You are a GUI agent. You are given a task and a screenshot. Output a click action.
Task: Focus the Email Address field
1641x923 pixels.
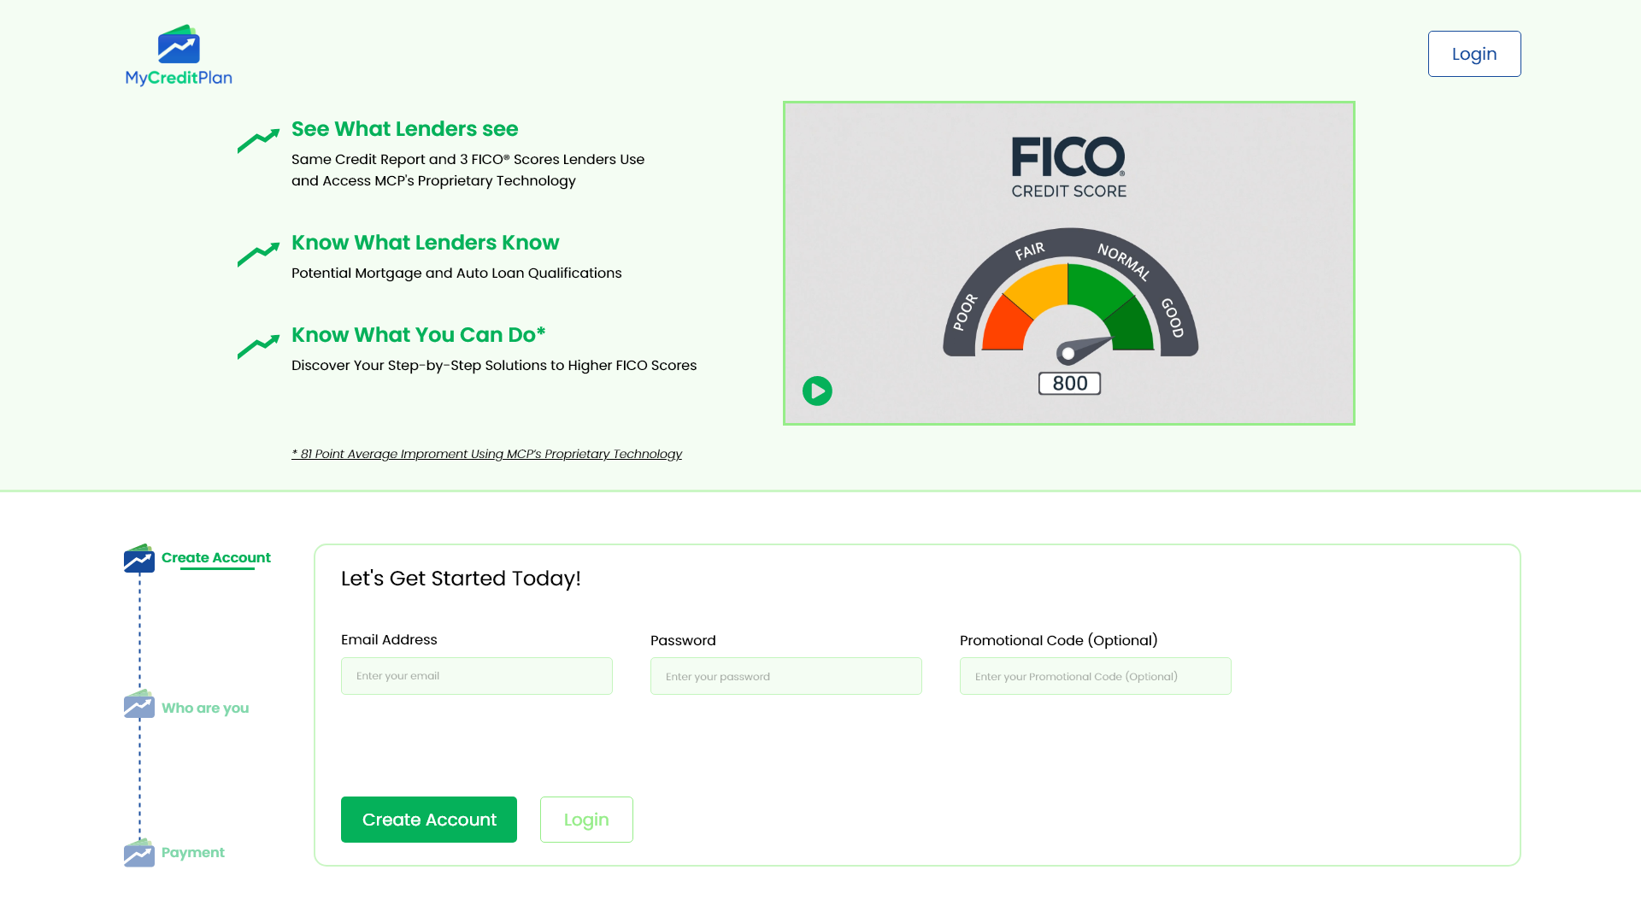[x=477, y=676]
